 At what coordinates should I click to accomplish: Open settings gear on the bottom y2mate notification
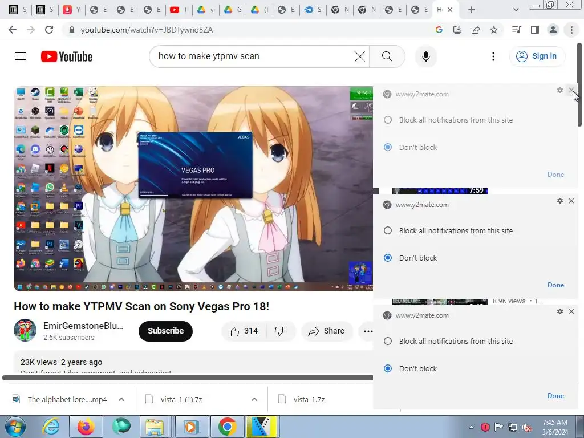point(560,311)
